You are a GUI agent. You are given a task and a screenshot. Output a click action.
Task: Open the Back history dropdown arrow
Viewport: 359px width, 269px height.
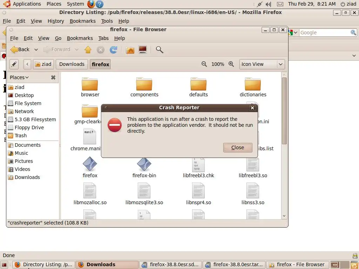(36, 50)
